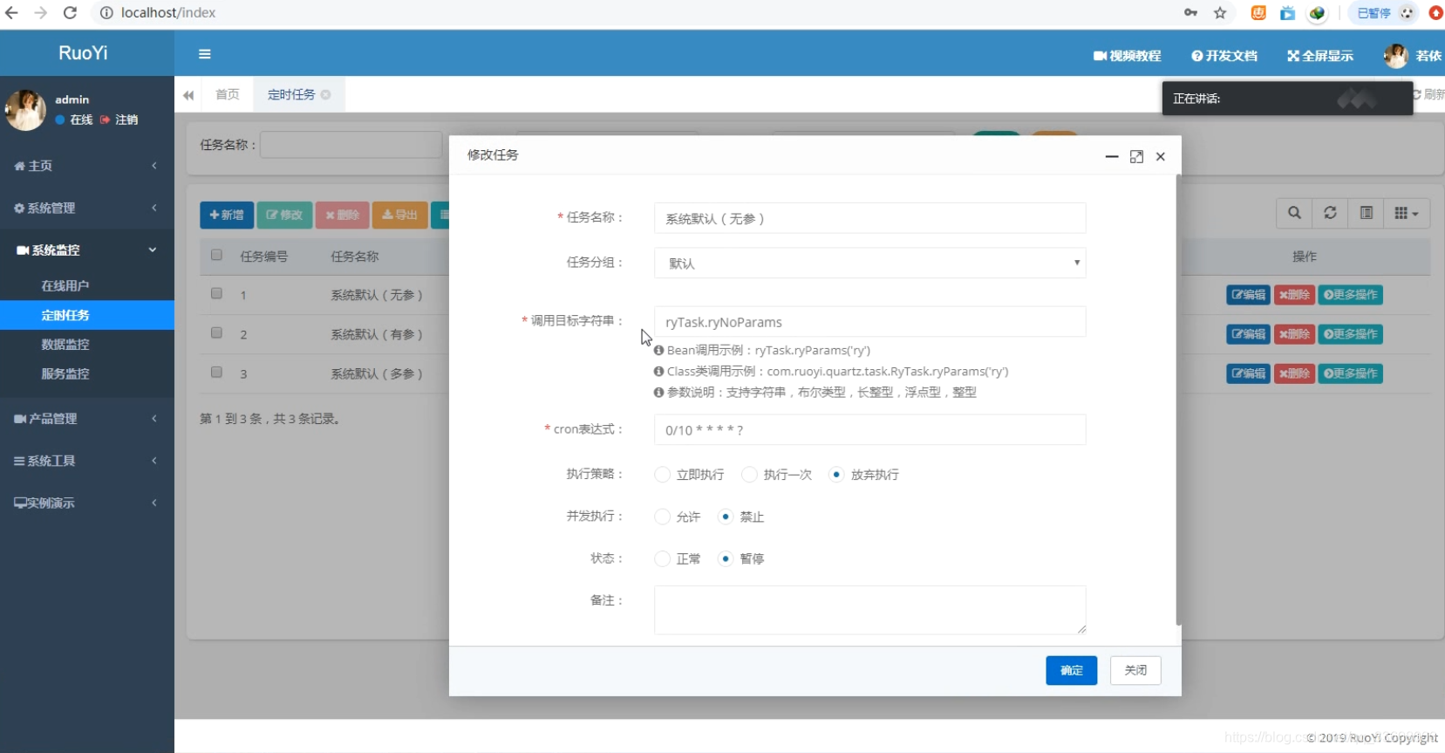
Task: Close the 修改任务 dialog with x
Action: tap(1161, 156)
